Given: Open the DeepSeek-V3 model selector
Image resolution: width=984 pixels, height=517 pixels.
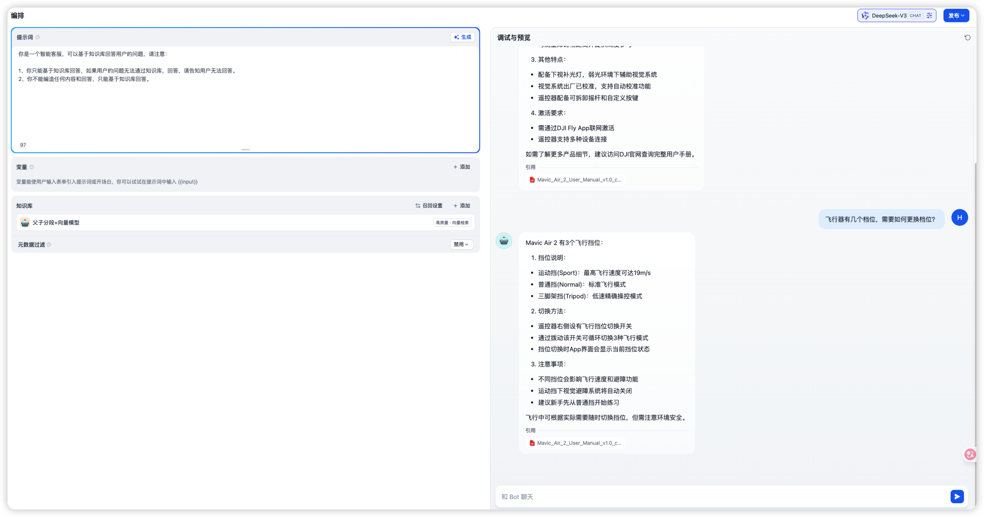Looking at the screenshot, I should click(x=890, y=15).
